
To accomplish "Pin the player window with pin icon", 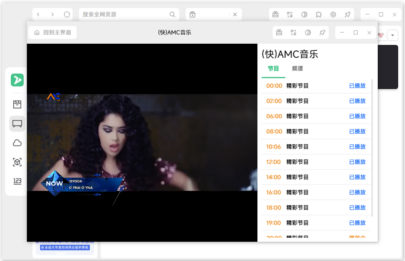I will 322,32.
